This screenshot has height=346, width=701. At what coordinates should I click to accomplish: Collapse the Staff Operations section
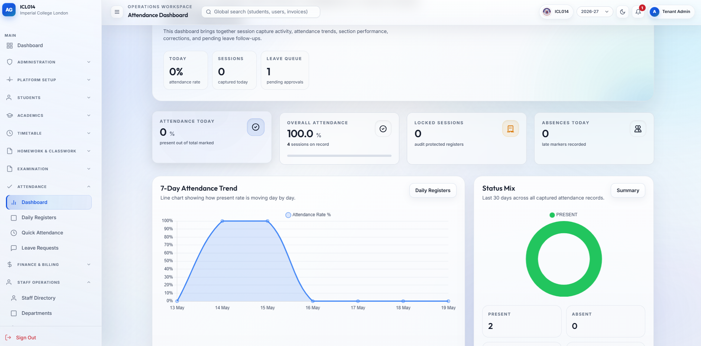point(49,282)
